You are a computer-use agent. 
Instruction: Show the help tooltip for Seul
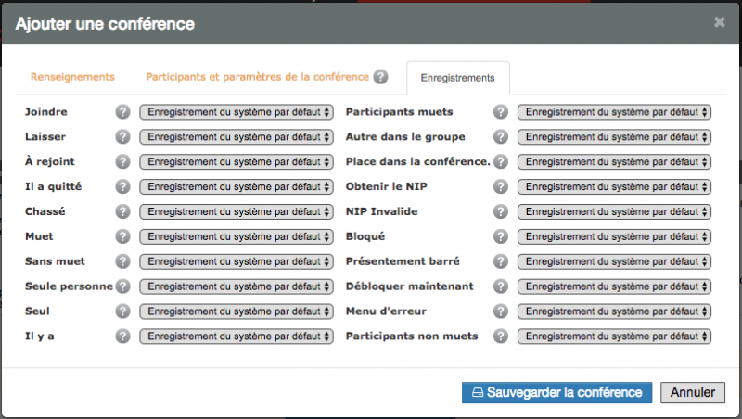(122, 311)
